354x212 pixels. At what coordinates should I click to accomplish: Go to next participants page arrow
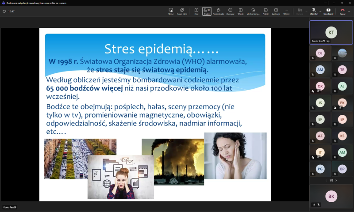point(336,180)
